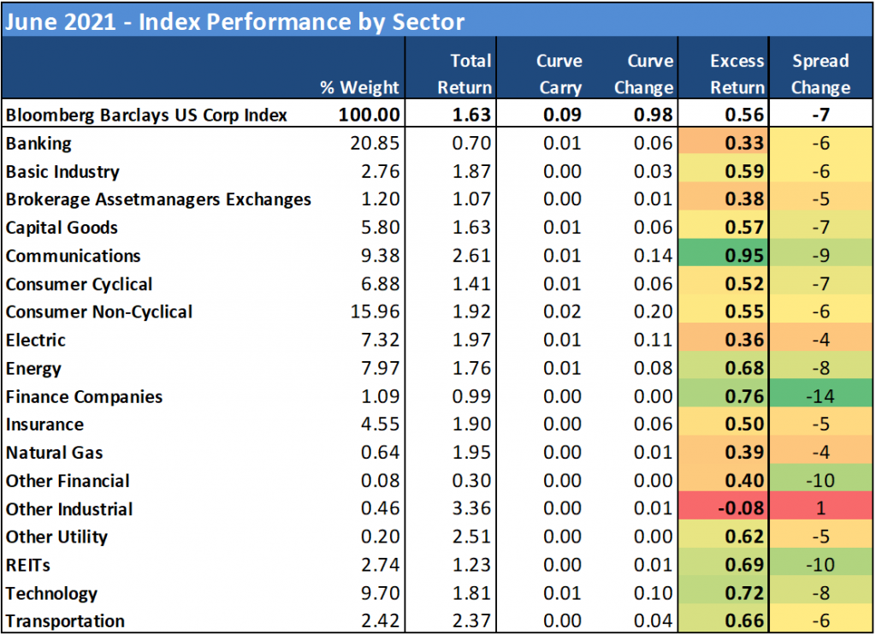The width and height of the screenshot is (876, 635).
Task: Select the Technology sector row label
Action: 51,594
